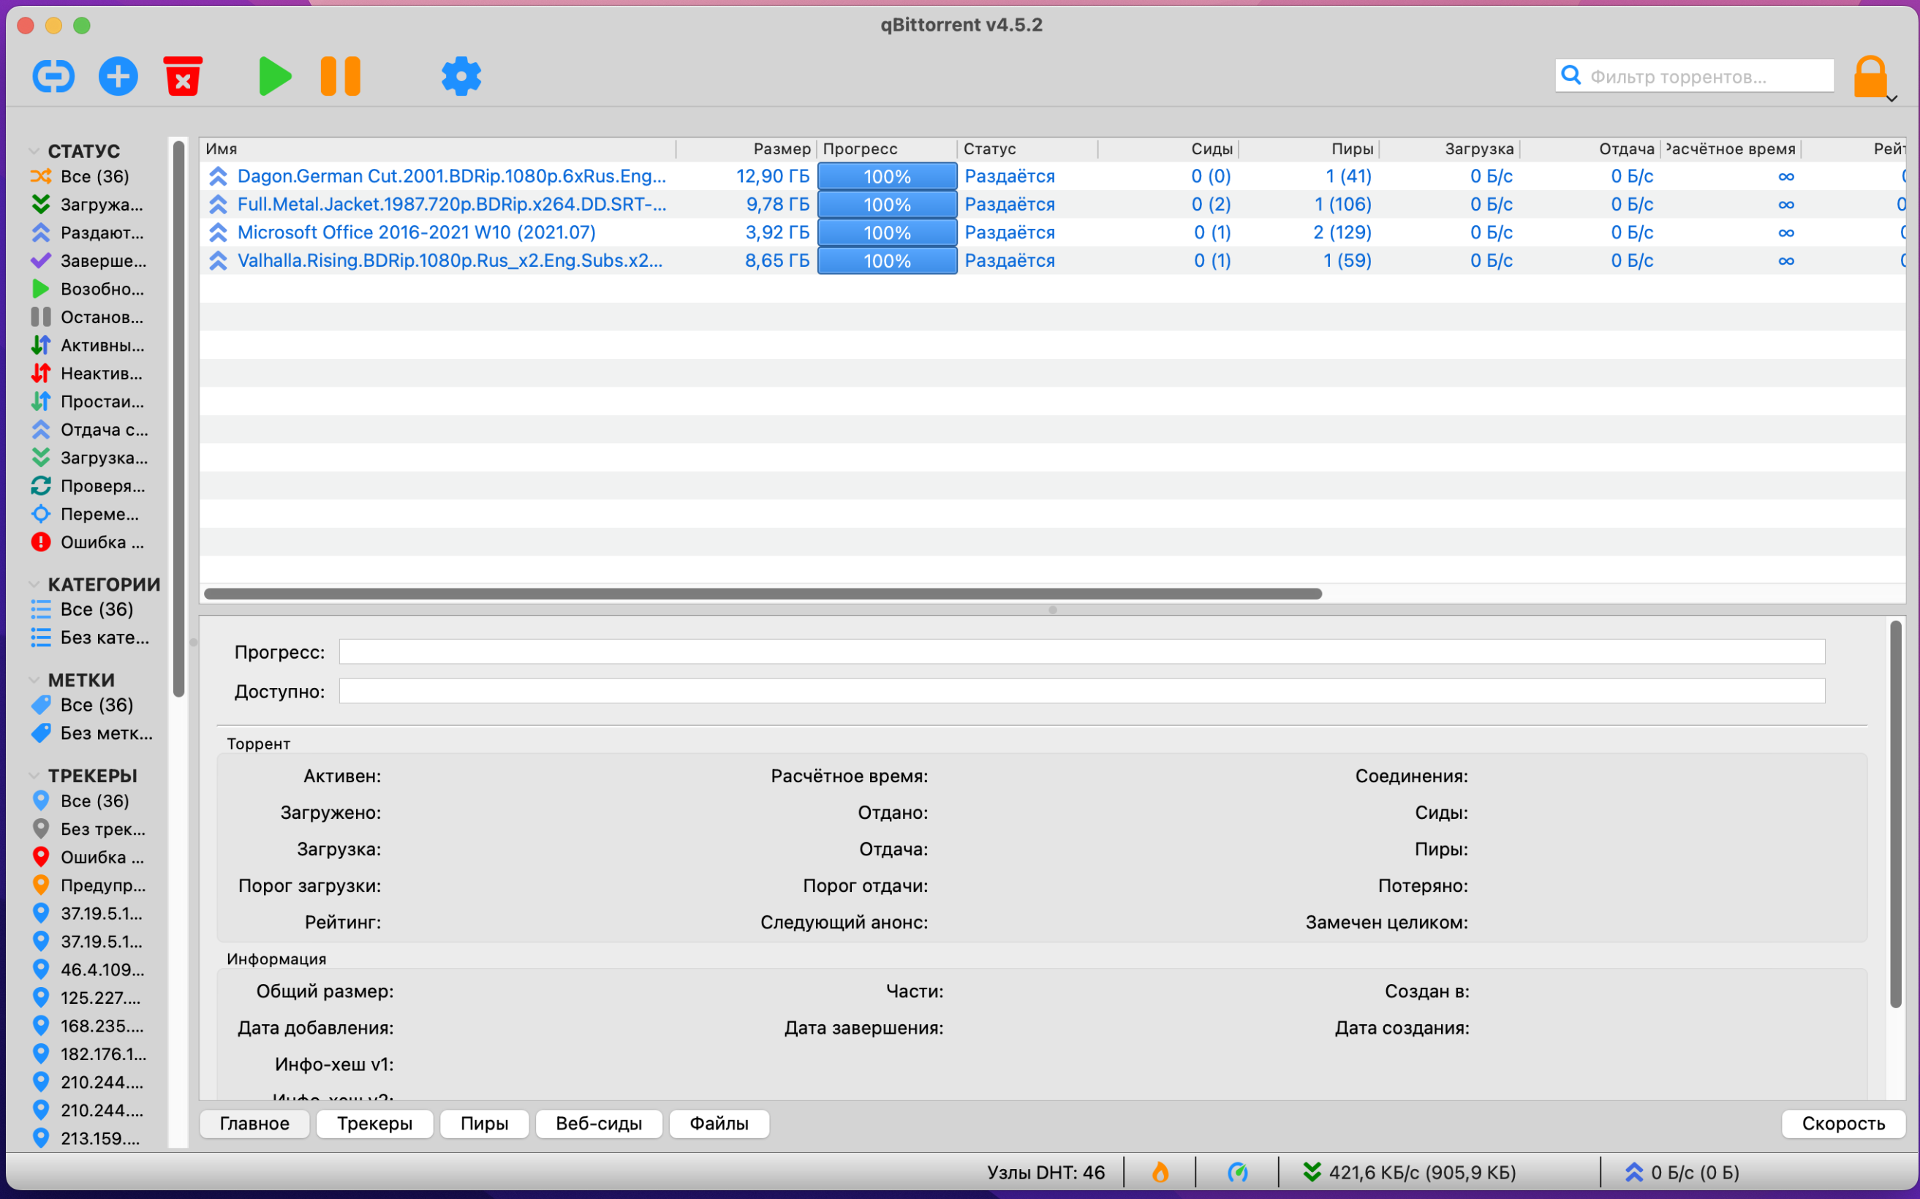Select the red tracker error pin icon

(x=41, y=856)
